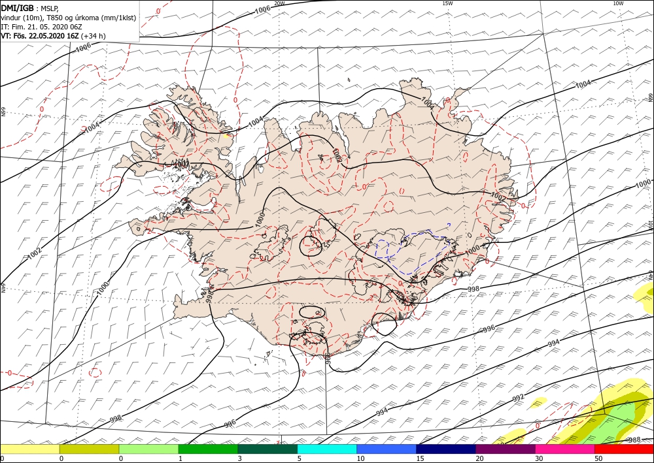Image resolution: width=654 pixels, height=463 pixels.
Task: Click the navy legend swatch
Action: click(x=446, y=449)
